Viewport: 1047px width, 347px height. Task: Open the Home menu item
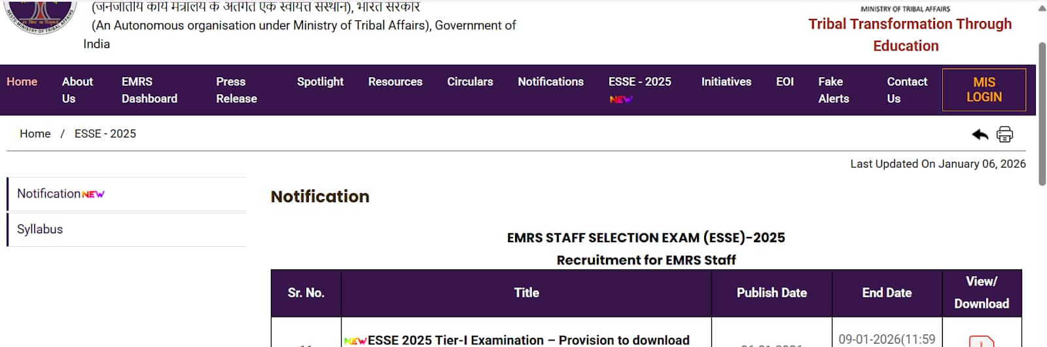tap(22, 82)
